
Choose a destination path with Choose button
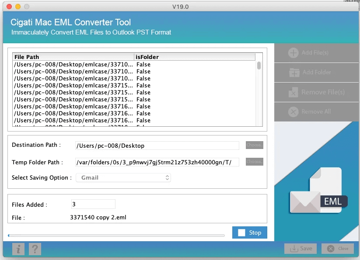pyautogui.click(x=255, y=145)
